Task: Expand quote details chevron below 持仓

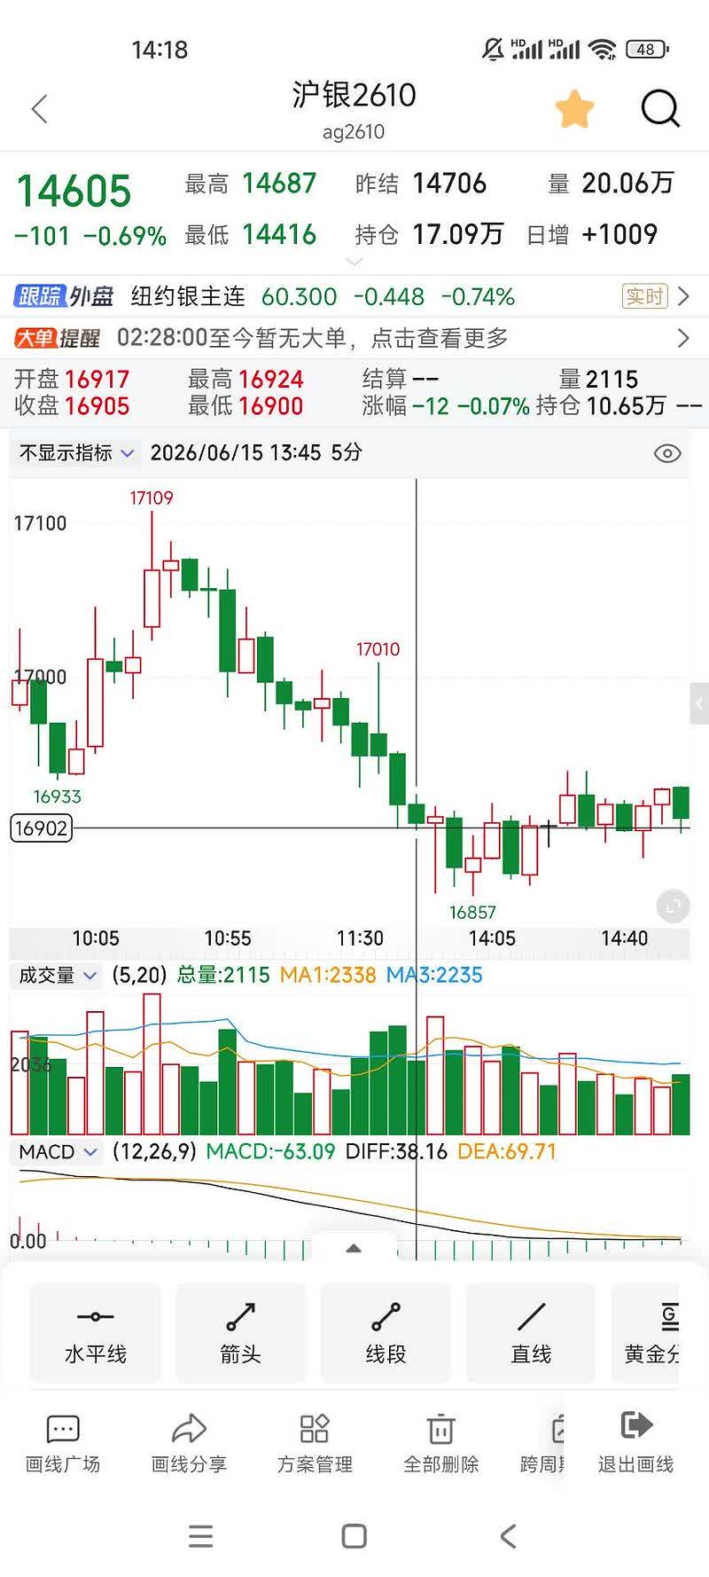Action: click(354, 262)
